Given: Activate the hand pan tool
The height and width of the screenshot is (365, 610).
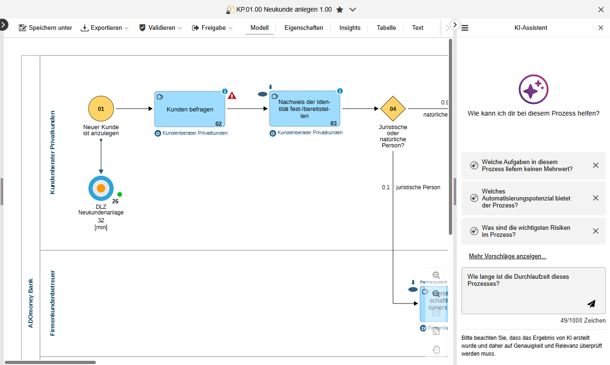Looking at the screenshot, I should click(436, 350).
